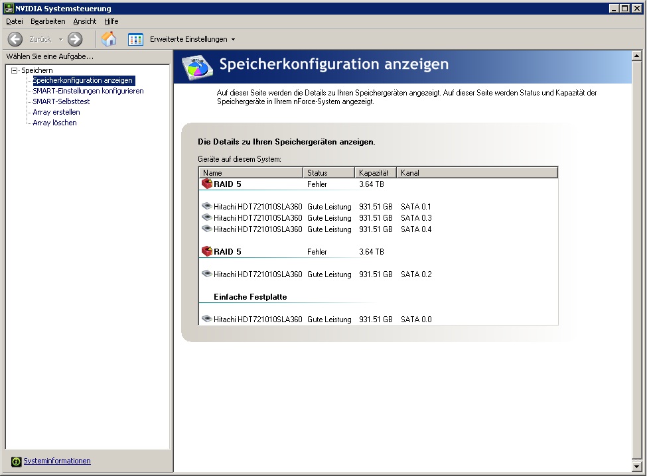Click the SATA 0.3 channel cell
Image resolution: width=647 pixels, height=476 pixels.
[416, 218]
